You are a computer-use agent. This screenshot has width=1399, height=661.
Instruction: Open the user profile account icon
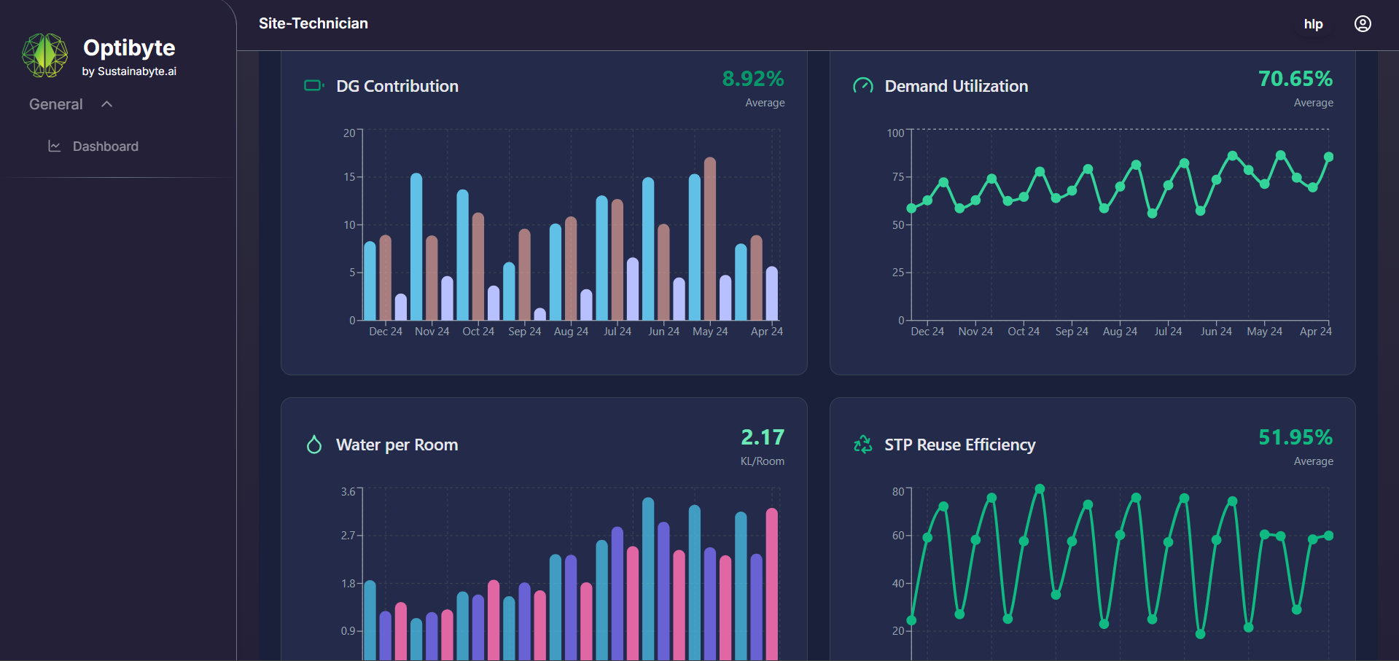(1362, 24)
